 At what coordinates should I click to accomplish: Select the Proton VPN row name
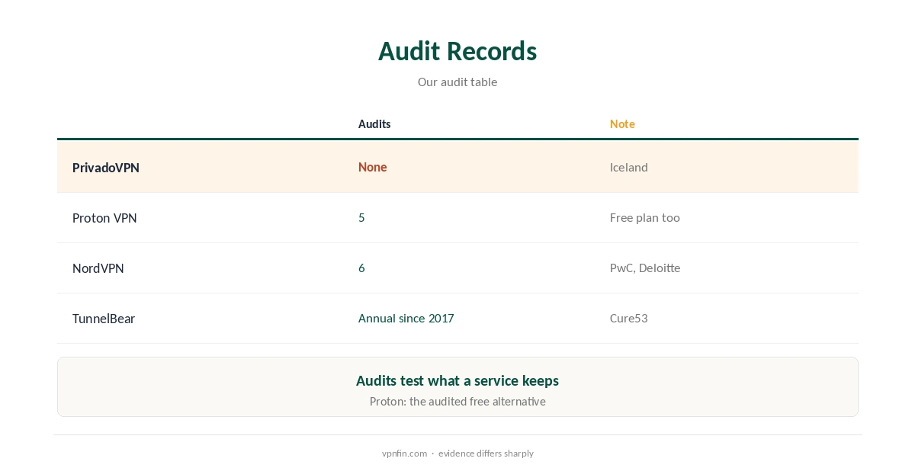click(x=104, y=218)
